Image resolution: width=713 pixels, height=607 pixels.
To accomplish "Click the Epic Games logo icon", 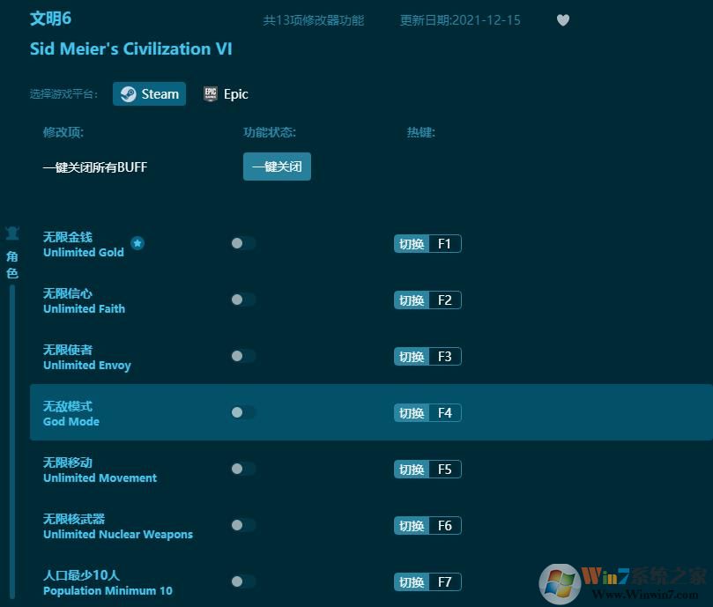I will tap(210, 94).
